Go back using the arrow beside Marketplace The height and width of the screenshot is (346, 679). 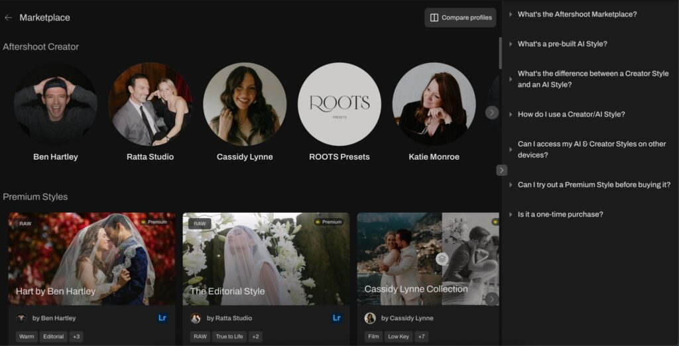point(8,18)
